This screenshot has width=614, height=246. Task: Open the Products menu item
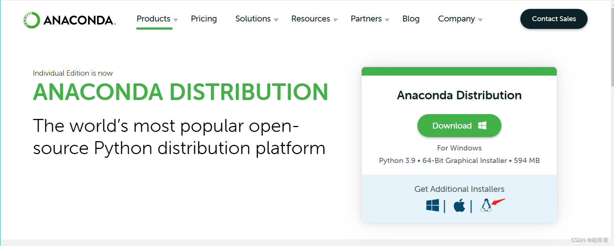coord(153,19)
